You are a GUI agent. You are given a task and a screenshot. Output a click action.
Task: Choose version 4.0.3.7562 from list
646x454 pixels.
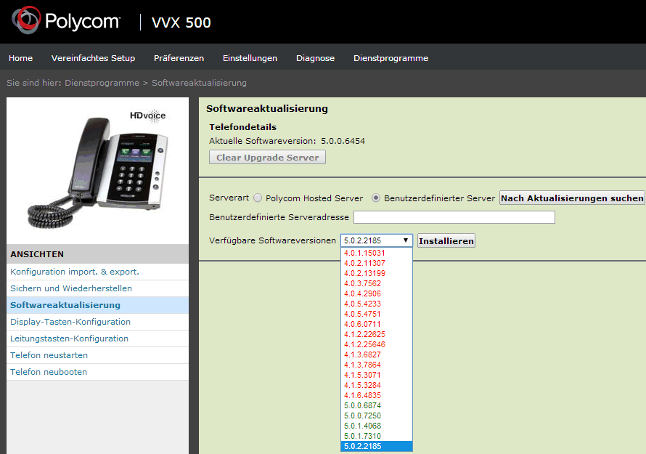pos(377,283)
